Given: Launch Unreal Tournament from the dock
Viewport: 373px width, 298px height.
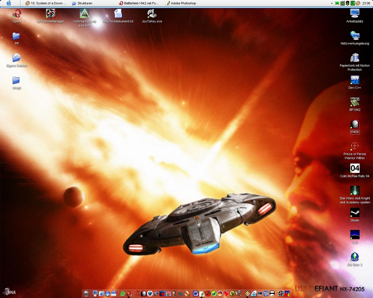Looking at the screenshot, I should coord(156,294).
